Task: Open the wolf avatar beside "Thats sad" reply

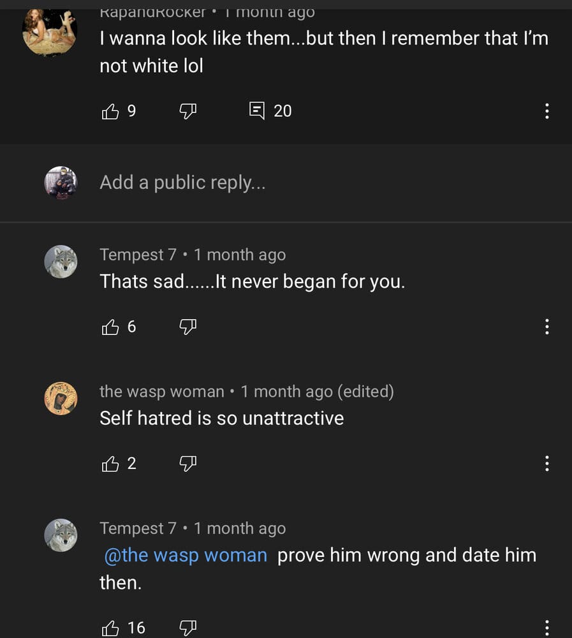Action: pyautogui.click(x=61, y=262)
